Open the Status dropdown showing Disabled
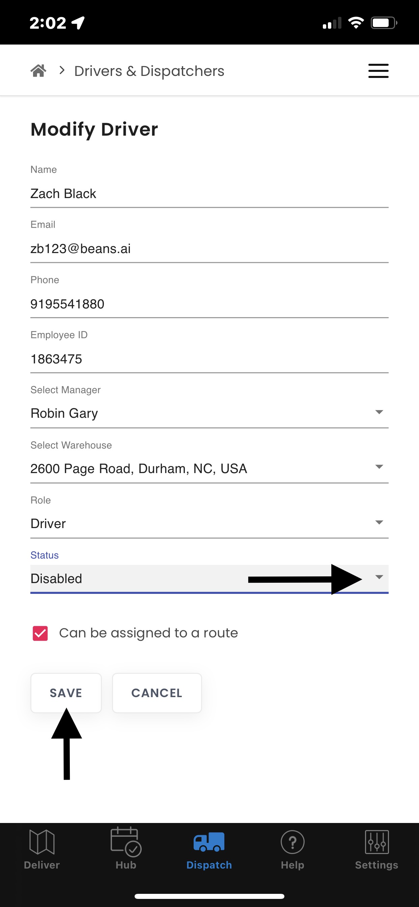The height and width of the screenshot is (907, 419). click(209, 578)
